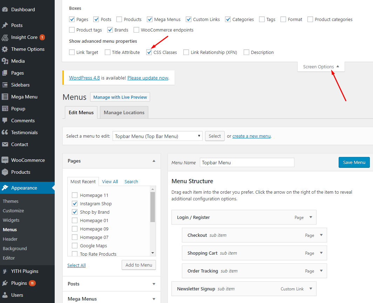Click the create a new menu link
The width and height of the screenshot is (373, 303).
click(x=251, y=136)
